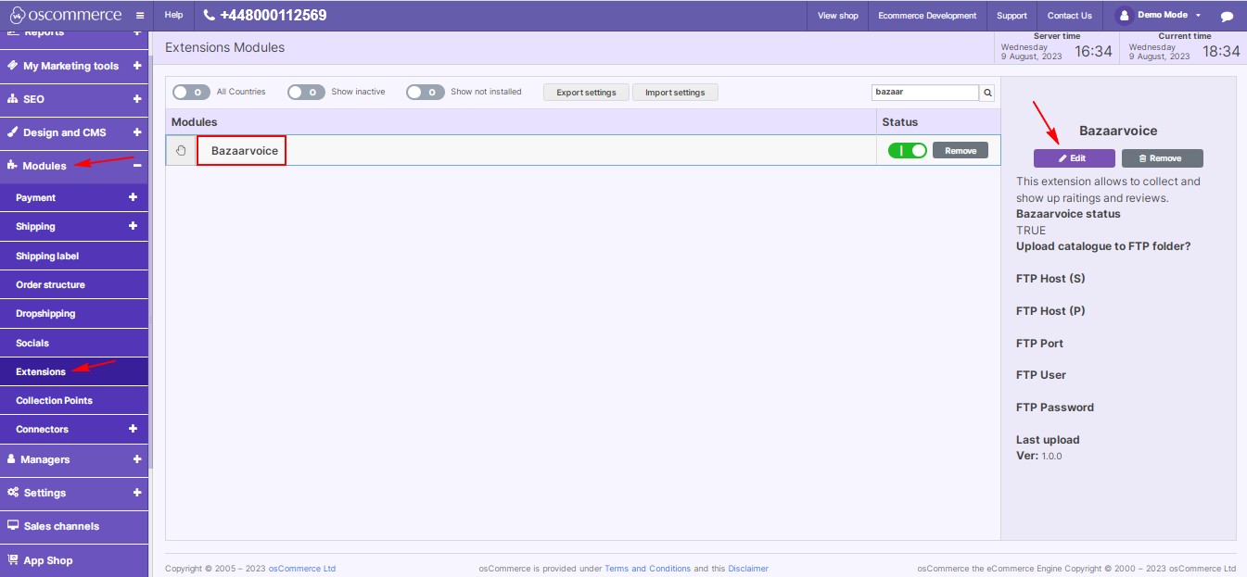Open the chat bubble icon

(x=1227, y=17)
